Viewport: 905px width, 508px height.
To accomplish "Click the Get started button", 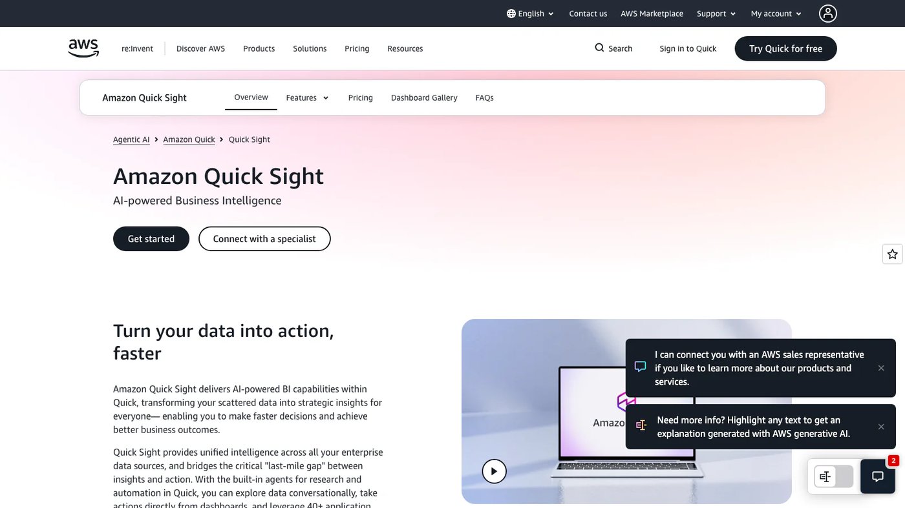I will [151, 239].
